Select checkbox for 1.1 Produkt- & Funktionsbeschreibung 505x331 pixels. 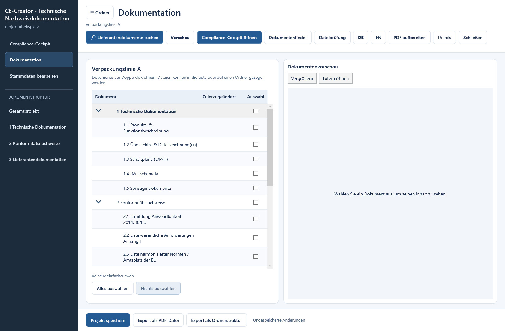point(256,127)
